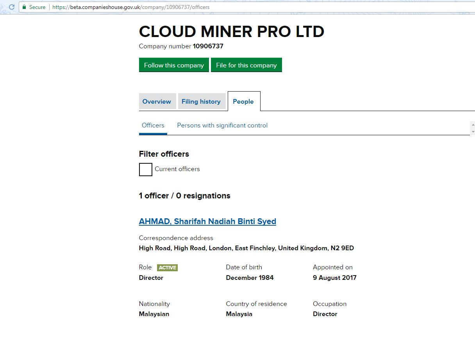Click the green padlock Secure icon
This screenshot has height=343, width=475.
tap(24, 7)
